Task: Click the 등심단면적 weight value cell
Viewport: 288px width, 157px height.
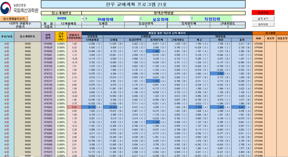Action: click(x=146, y=27)
